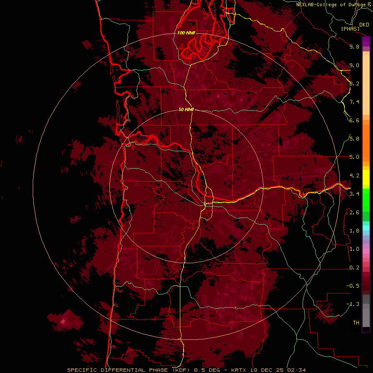Pick the orange segment of the color bar
The height and width of the screenshot is (373, 373).
click(x=366, y=143)
